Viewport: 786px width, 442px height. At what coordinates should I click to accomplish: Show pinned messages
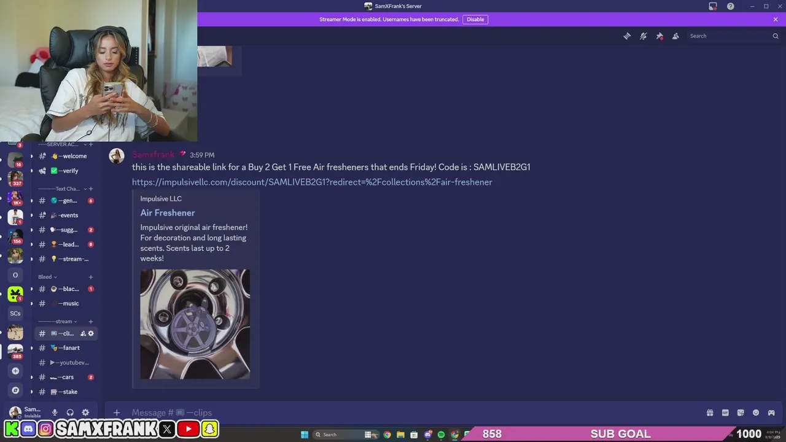point(660,36)
